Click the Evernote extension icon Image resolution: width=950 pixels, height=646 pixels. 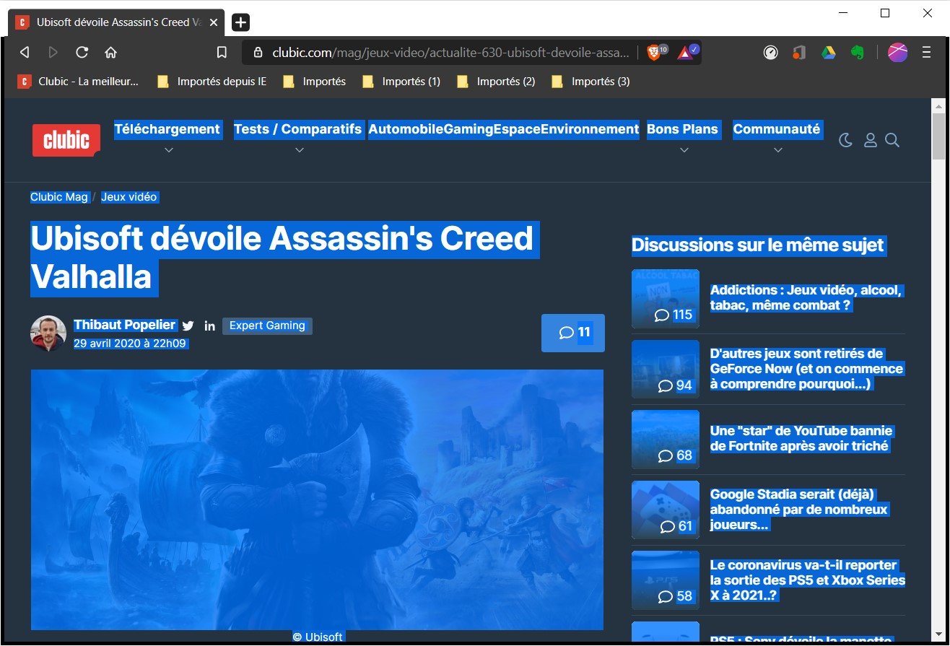858,52
